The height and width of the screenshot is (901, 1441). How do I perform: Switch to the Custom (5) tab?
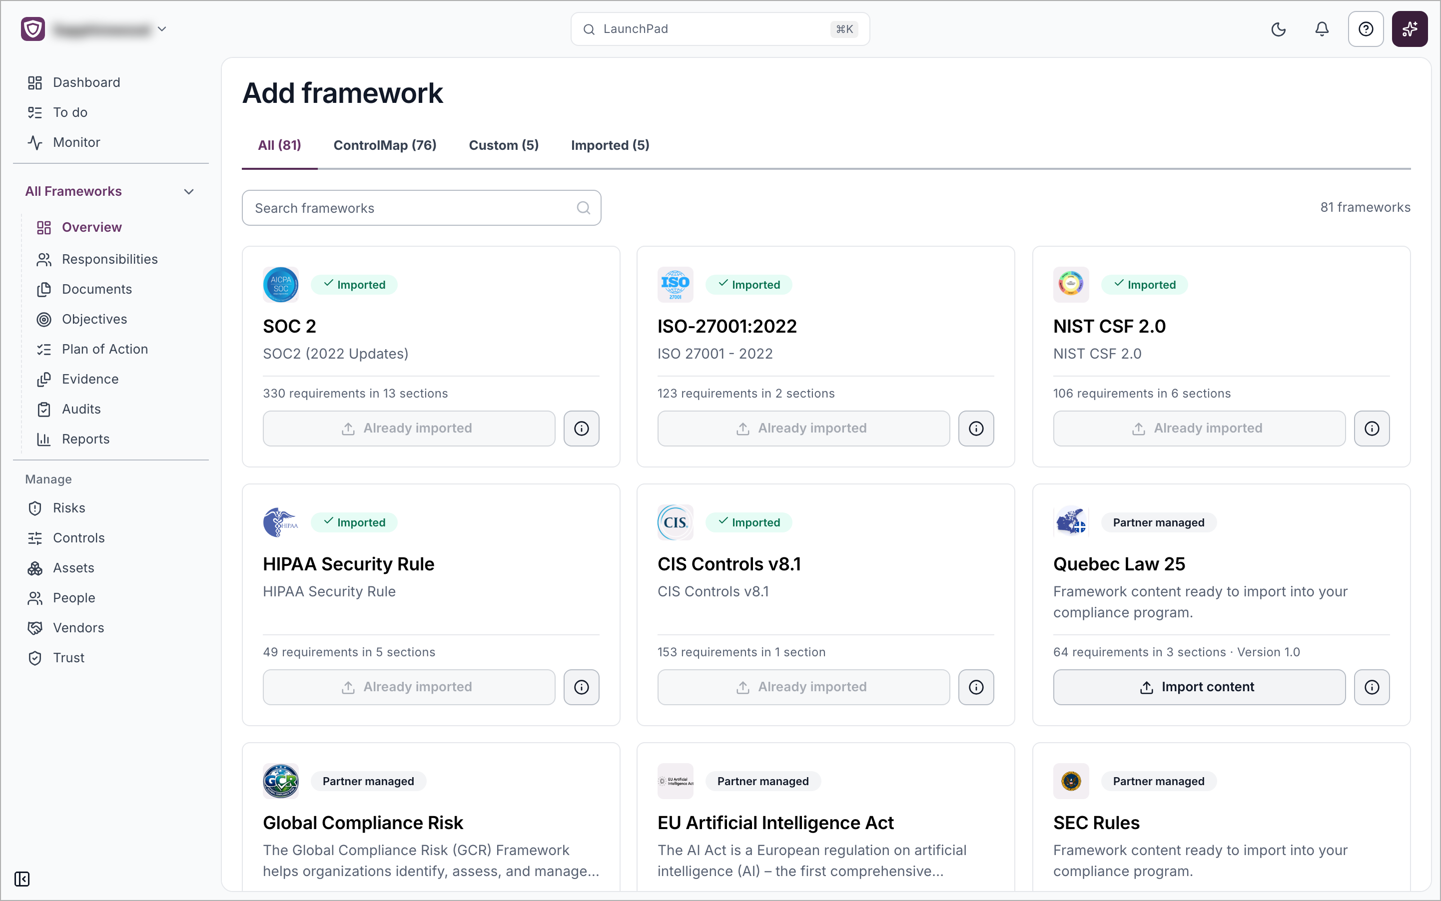click(504, 145)
